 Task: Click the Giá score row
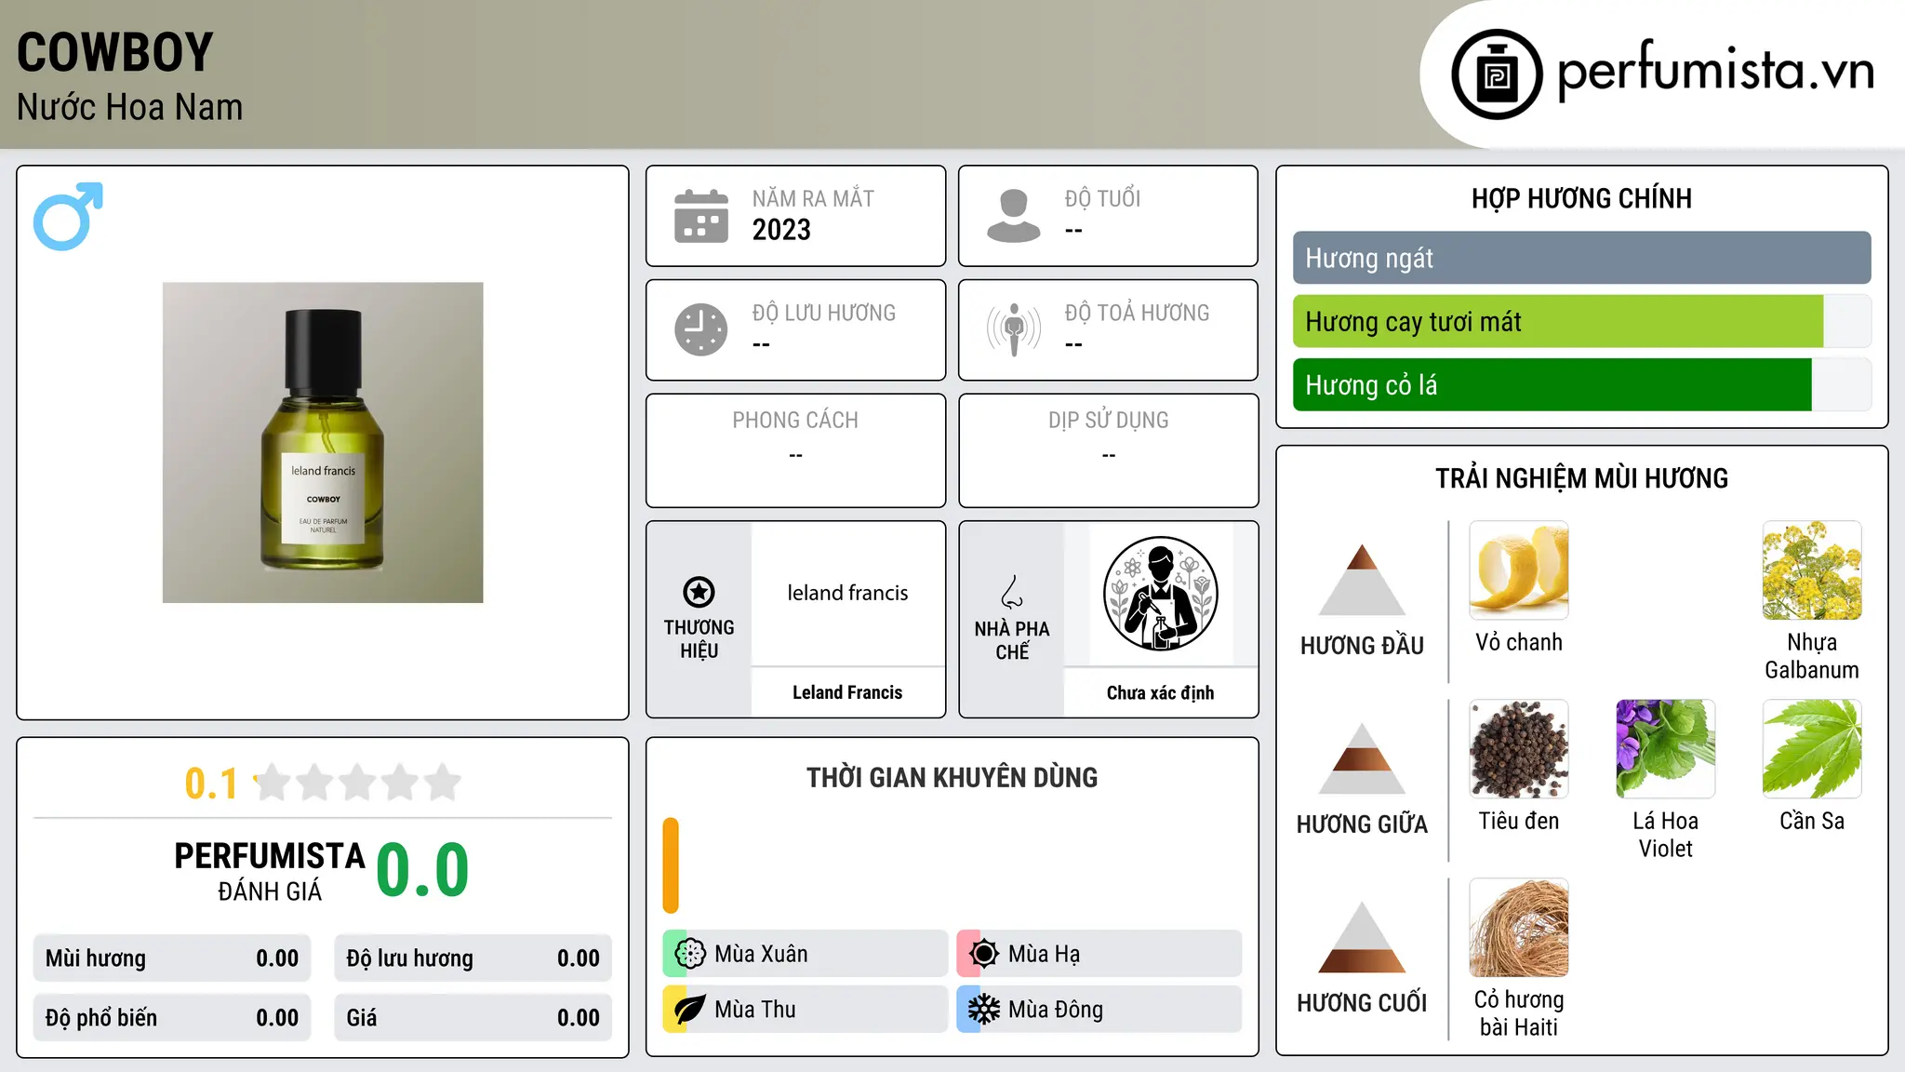click(473, 1018)
